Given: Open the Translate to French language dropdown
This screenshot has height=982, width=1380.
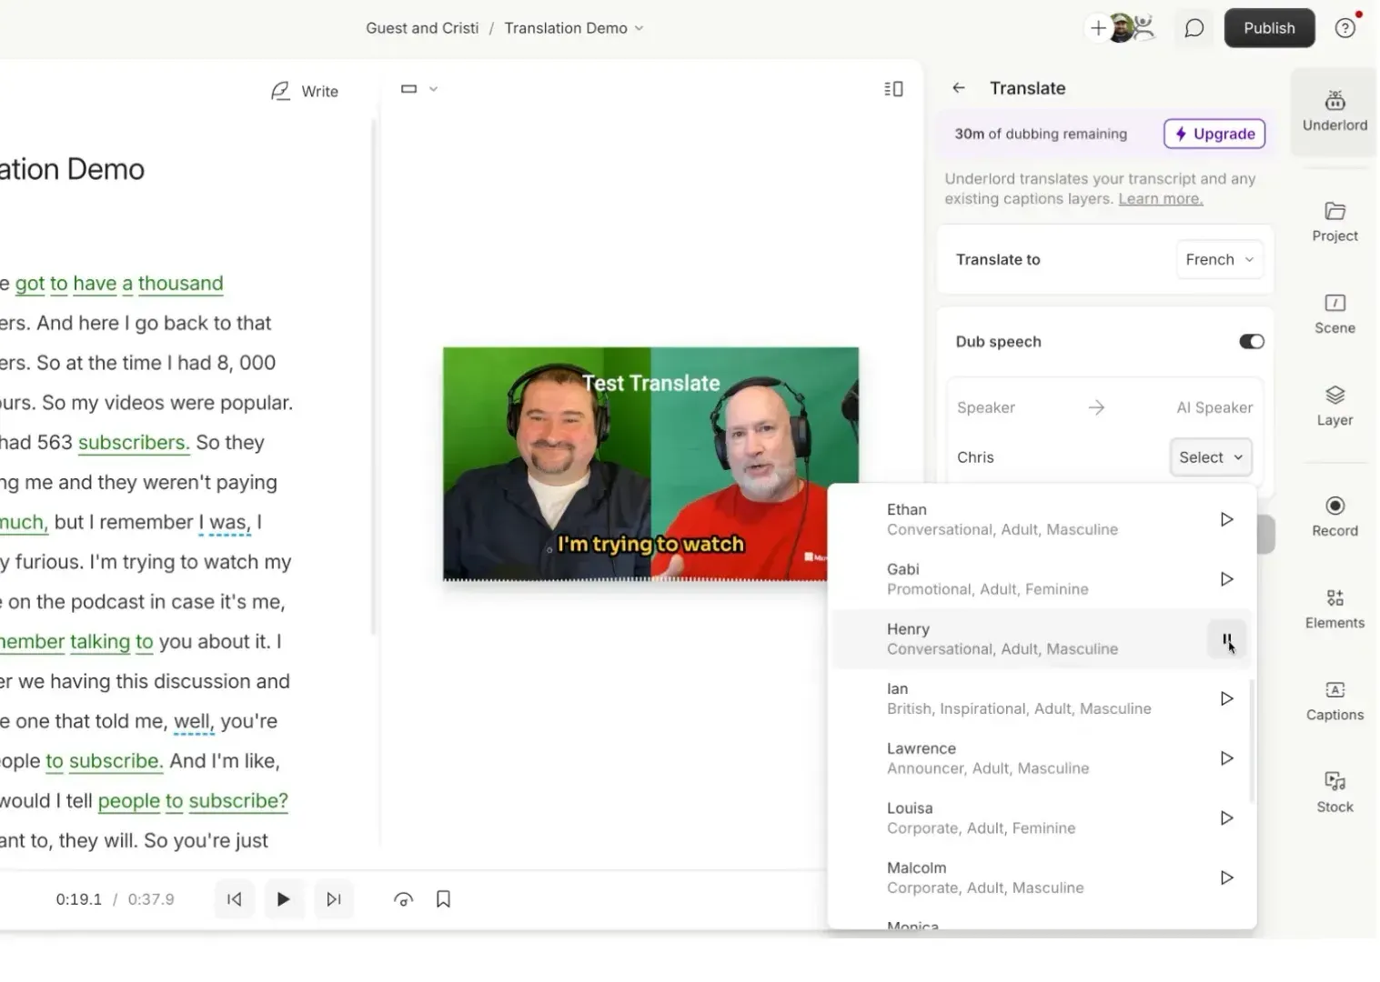Looking at the screenshot, I should tap(1219, 259).
